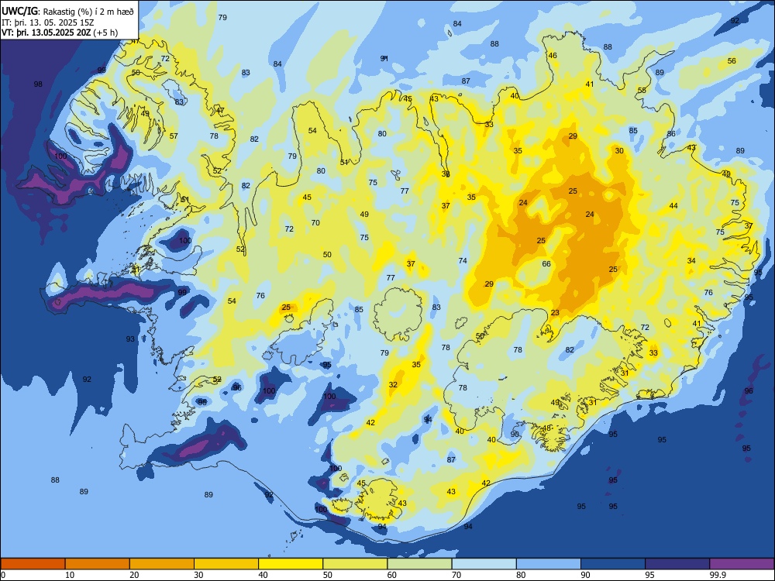
Task: Click the title 'UWC/IG: Rakastig (%) í 2 m hæð'
Action: (67, 11)
